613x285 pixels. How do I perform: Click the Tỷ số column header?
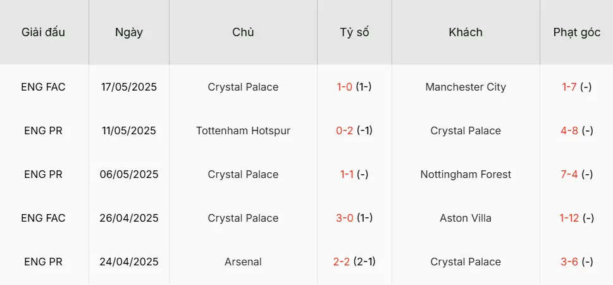[x=354, y=32]
